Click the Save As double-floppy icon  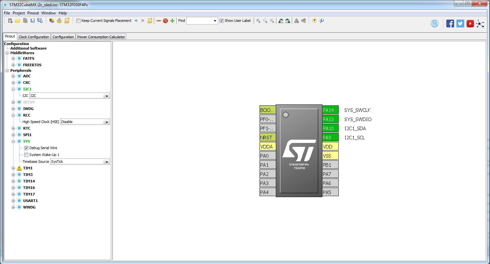point(40,21)
